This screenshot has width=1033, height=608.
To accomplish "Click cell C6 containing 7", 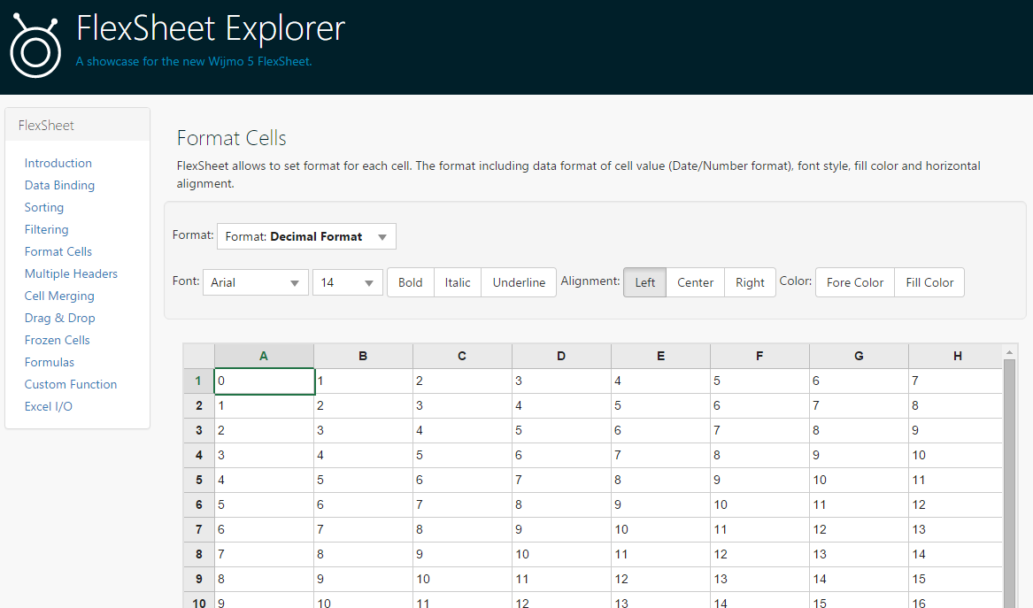I will 462,505.
